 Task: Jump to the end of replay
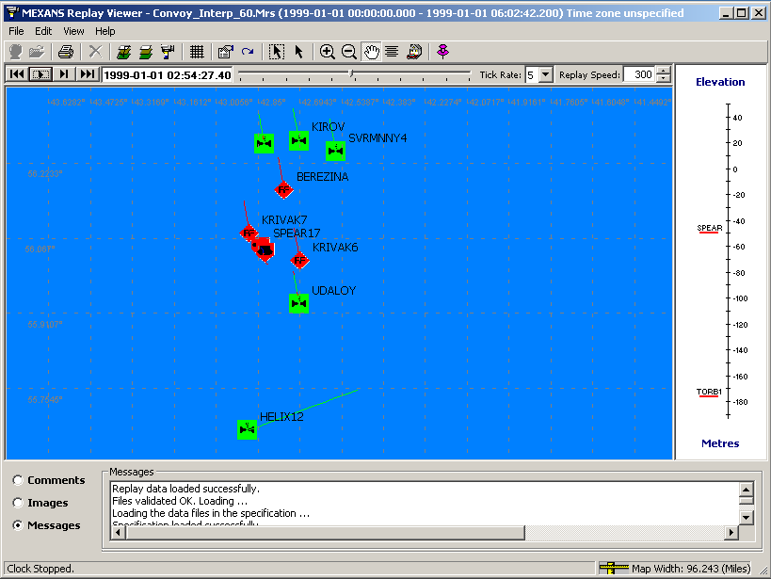(x=88, y=74)
